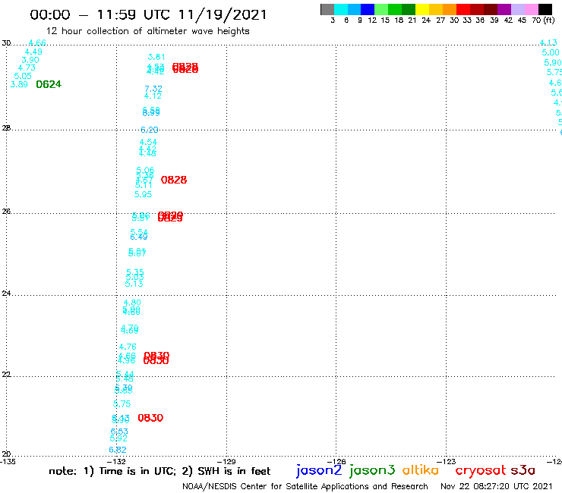Click subtitle '12 hour collection of altimeter wave heights'
The image size is (562, 493).
tap(147, 32)
